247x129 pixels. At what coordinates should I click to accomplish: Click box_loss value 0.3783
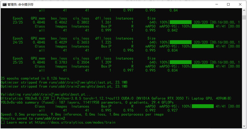tap(61, 62)
